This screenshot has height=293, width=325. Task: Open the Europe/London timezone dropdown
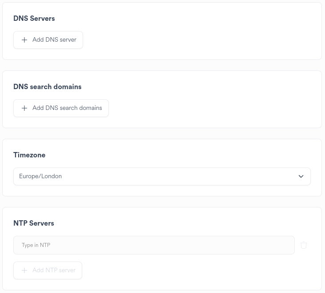pos(162,176)
